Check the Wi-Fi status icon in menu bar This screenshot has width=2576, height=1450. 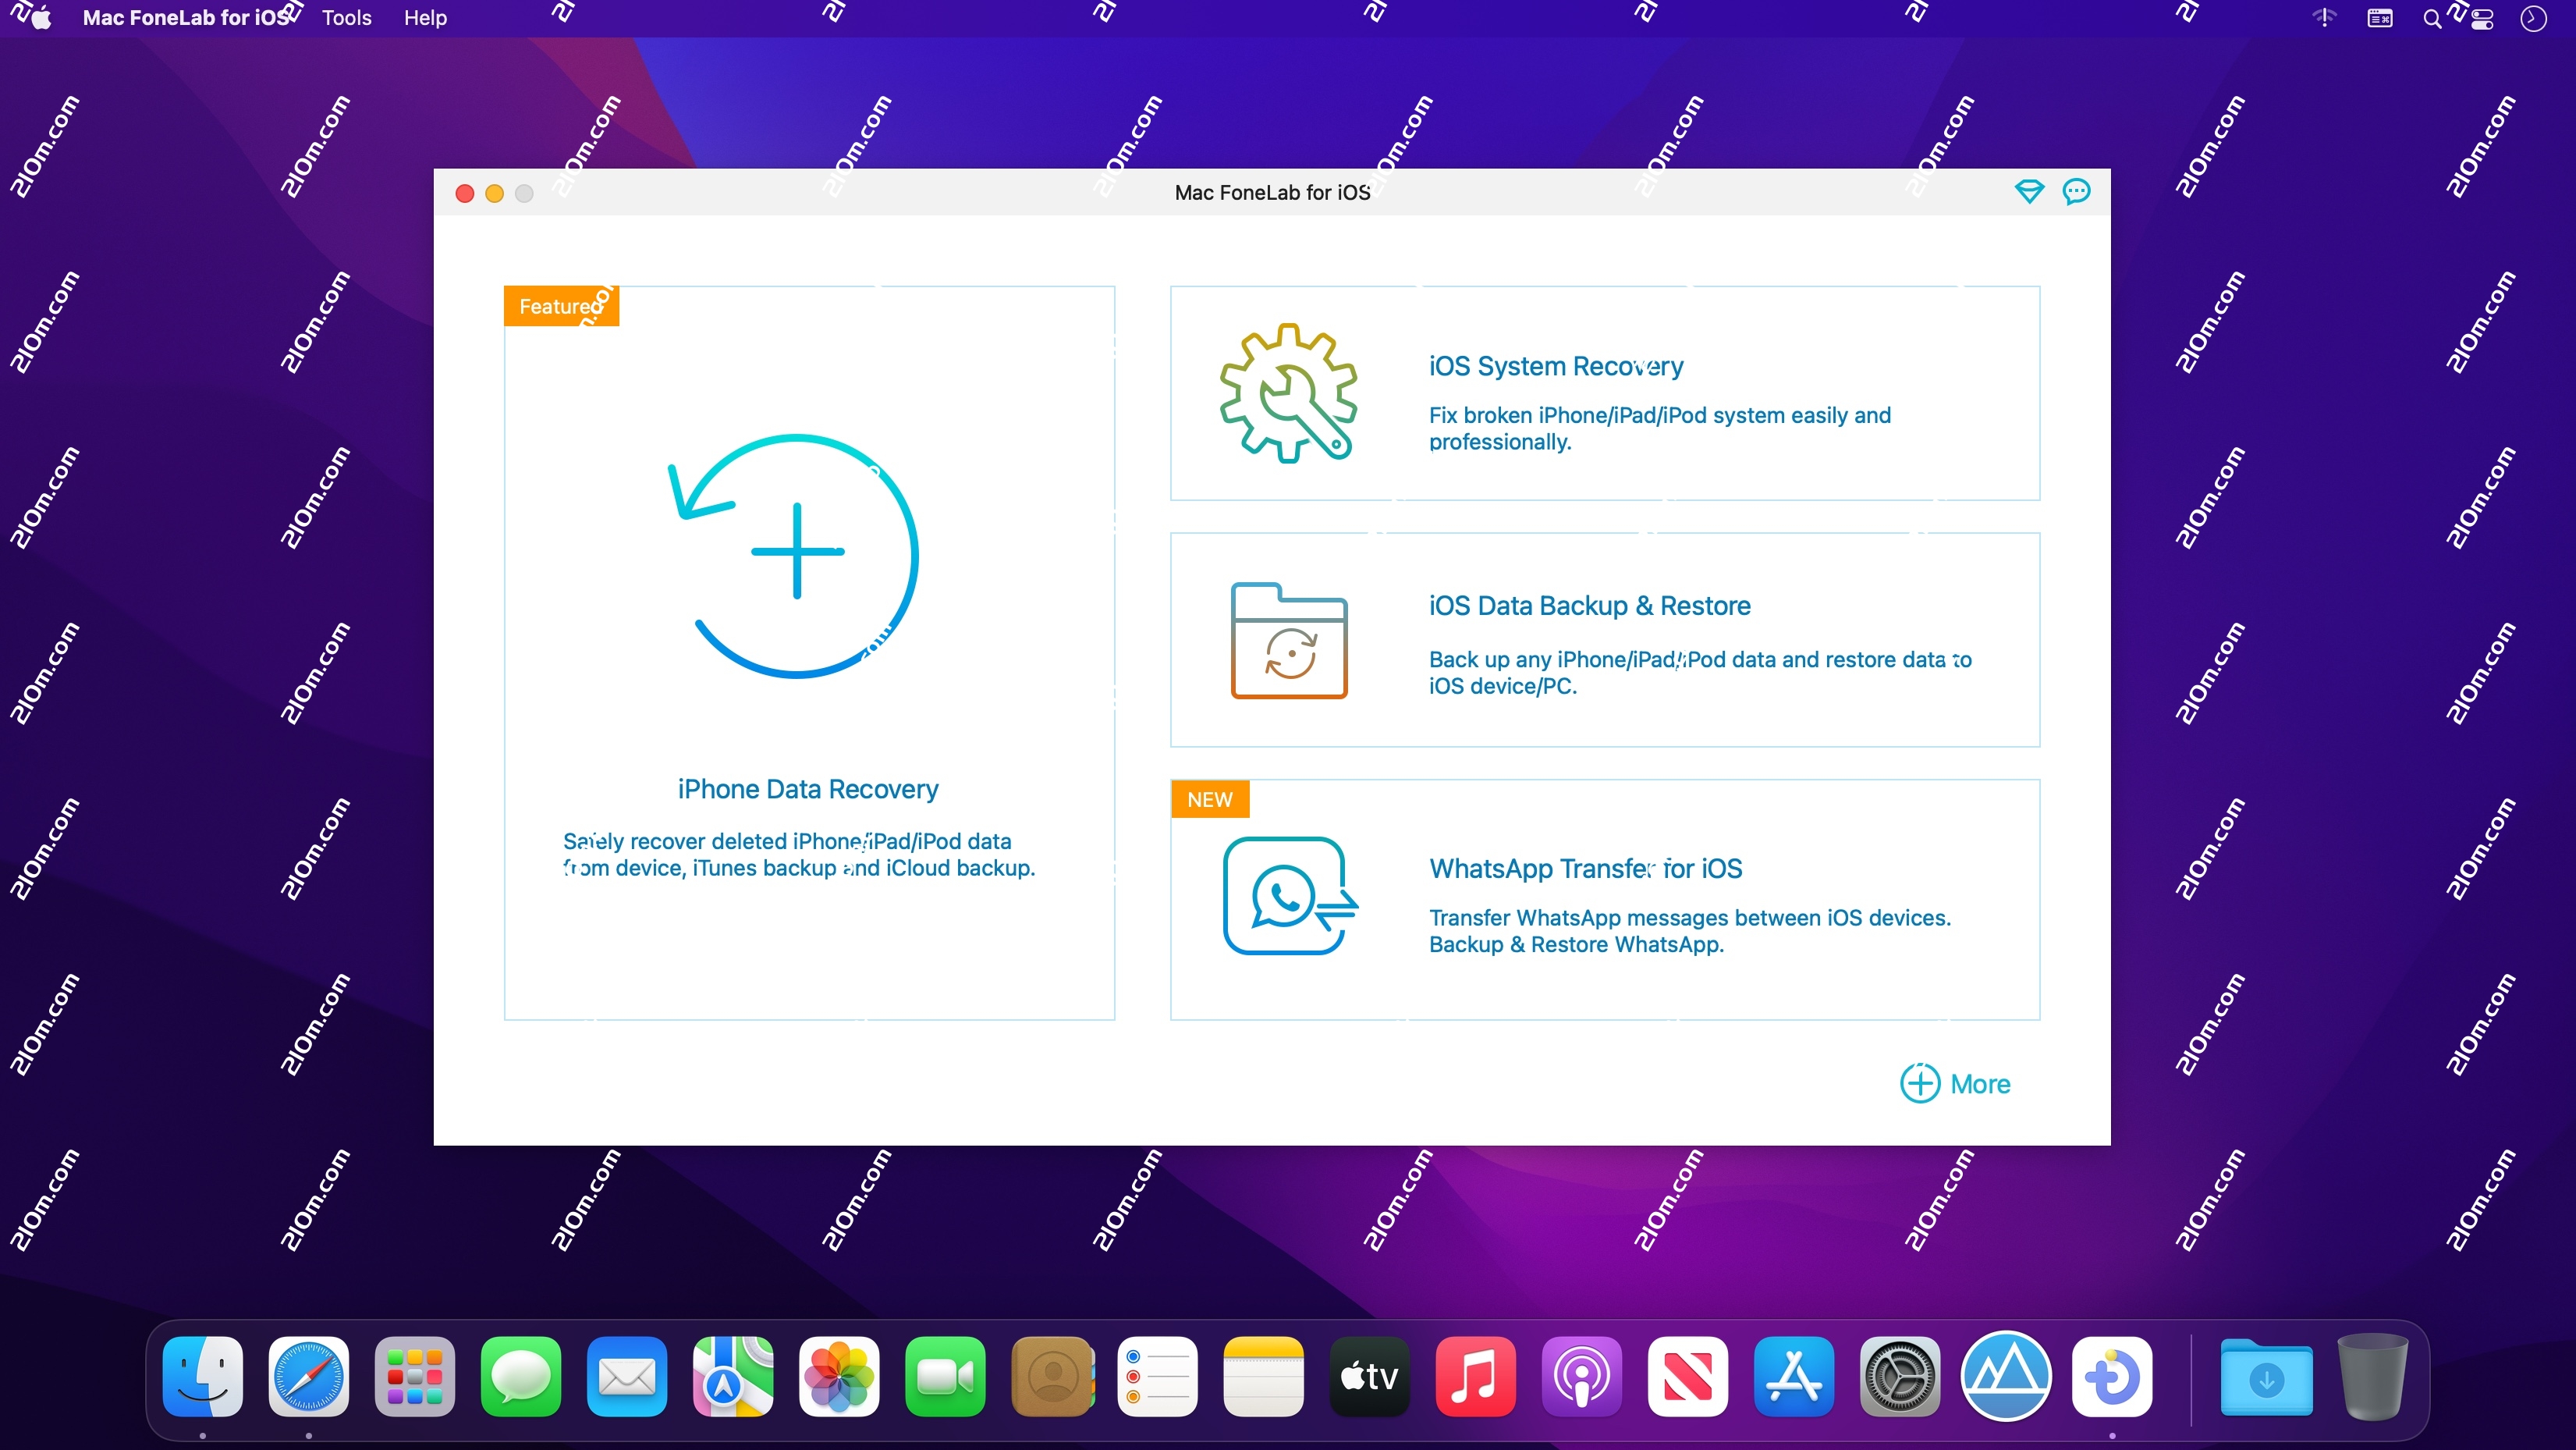tap(2323, 18)
